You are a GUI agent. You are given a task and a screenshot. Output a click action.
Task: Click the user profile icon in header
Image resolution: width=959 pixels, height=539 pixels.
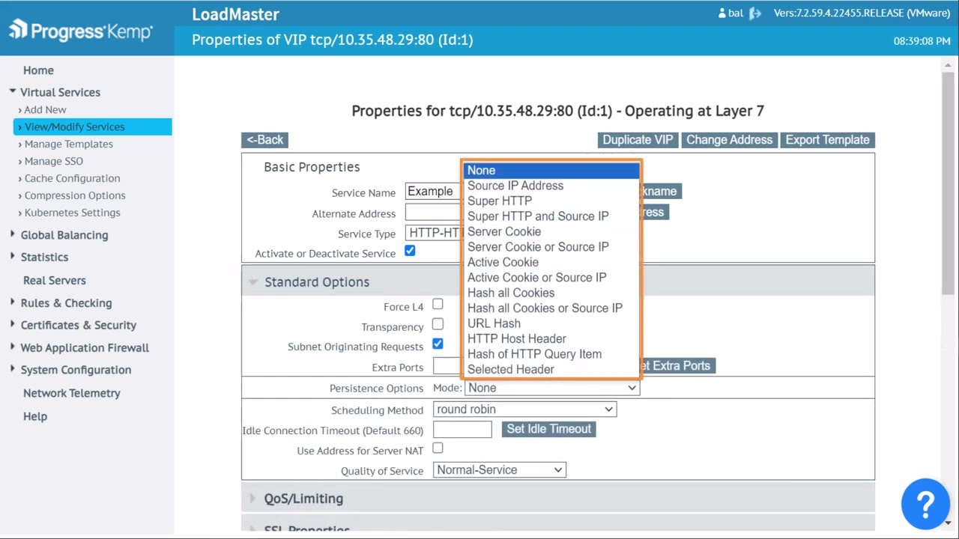[x=722, y=13]
